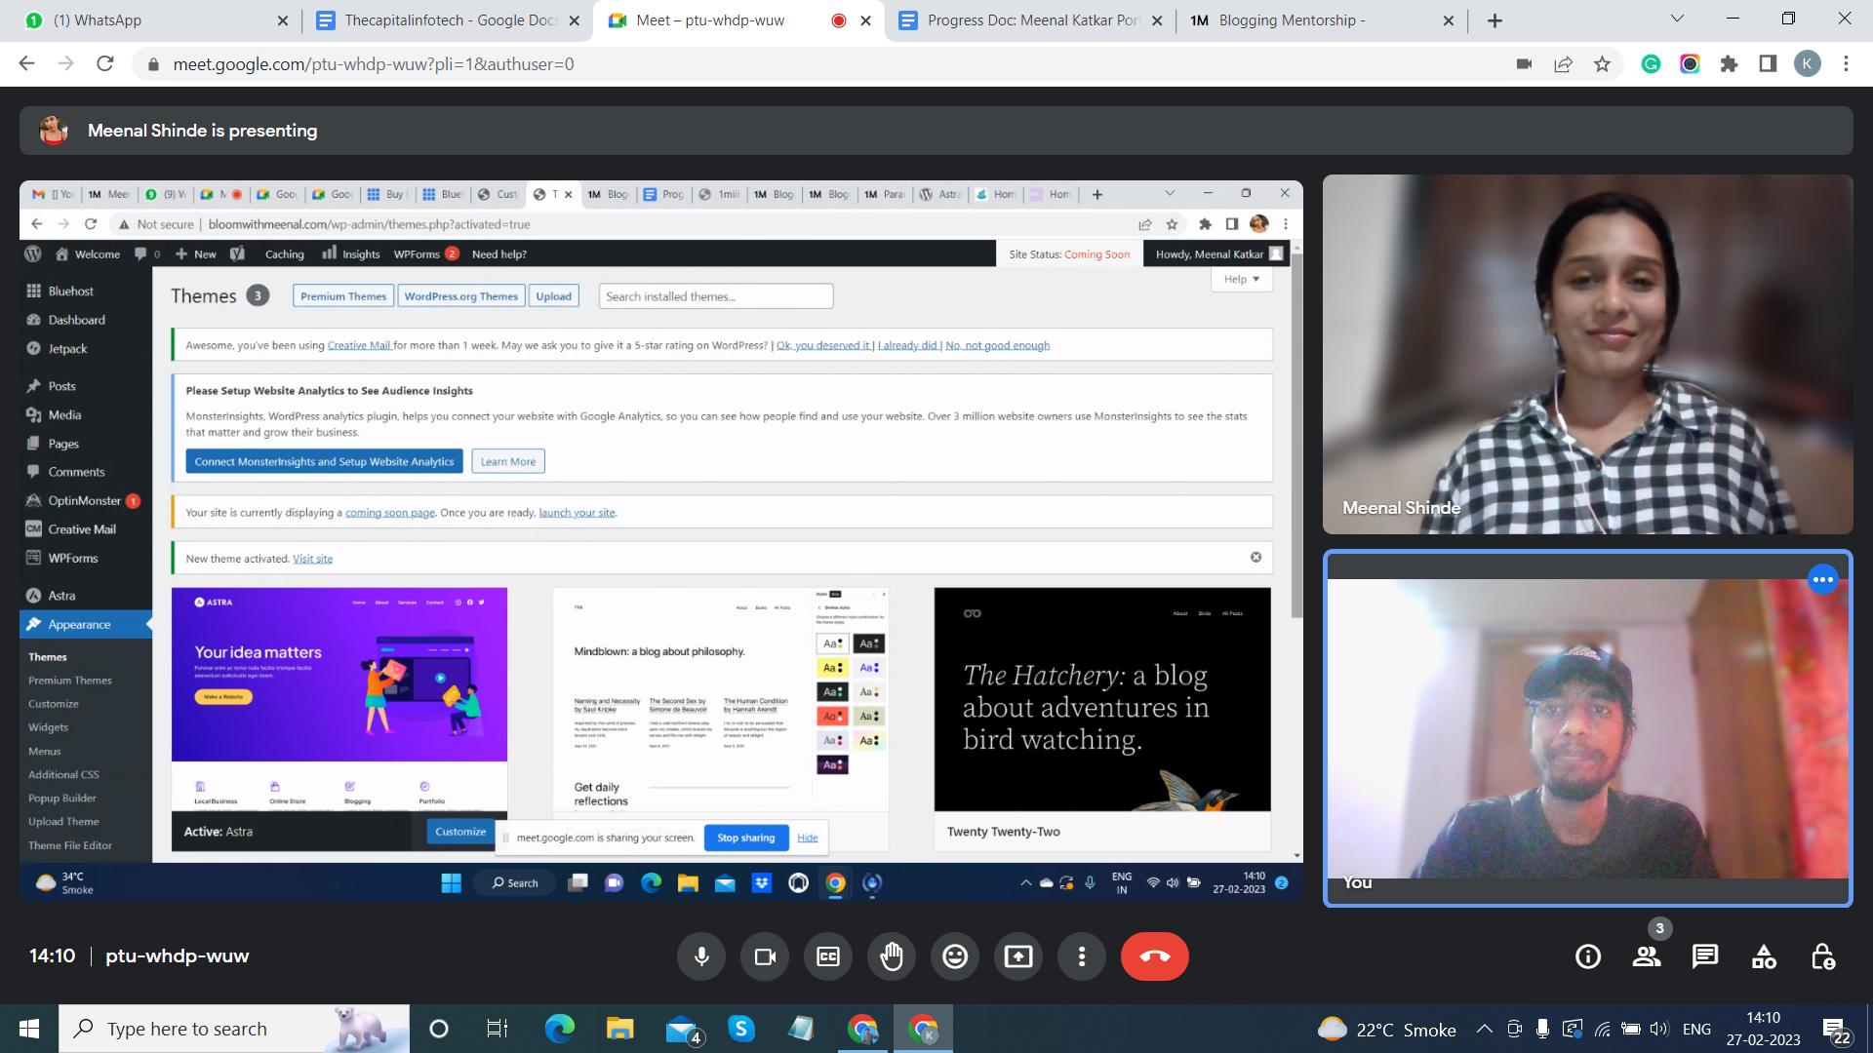
Task: Open more options three-dot menu
Action: pos(1082,956)
